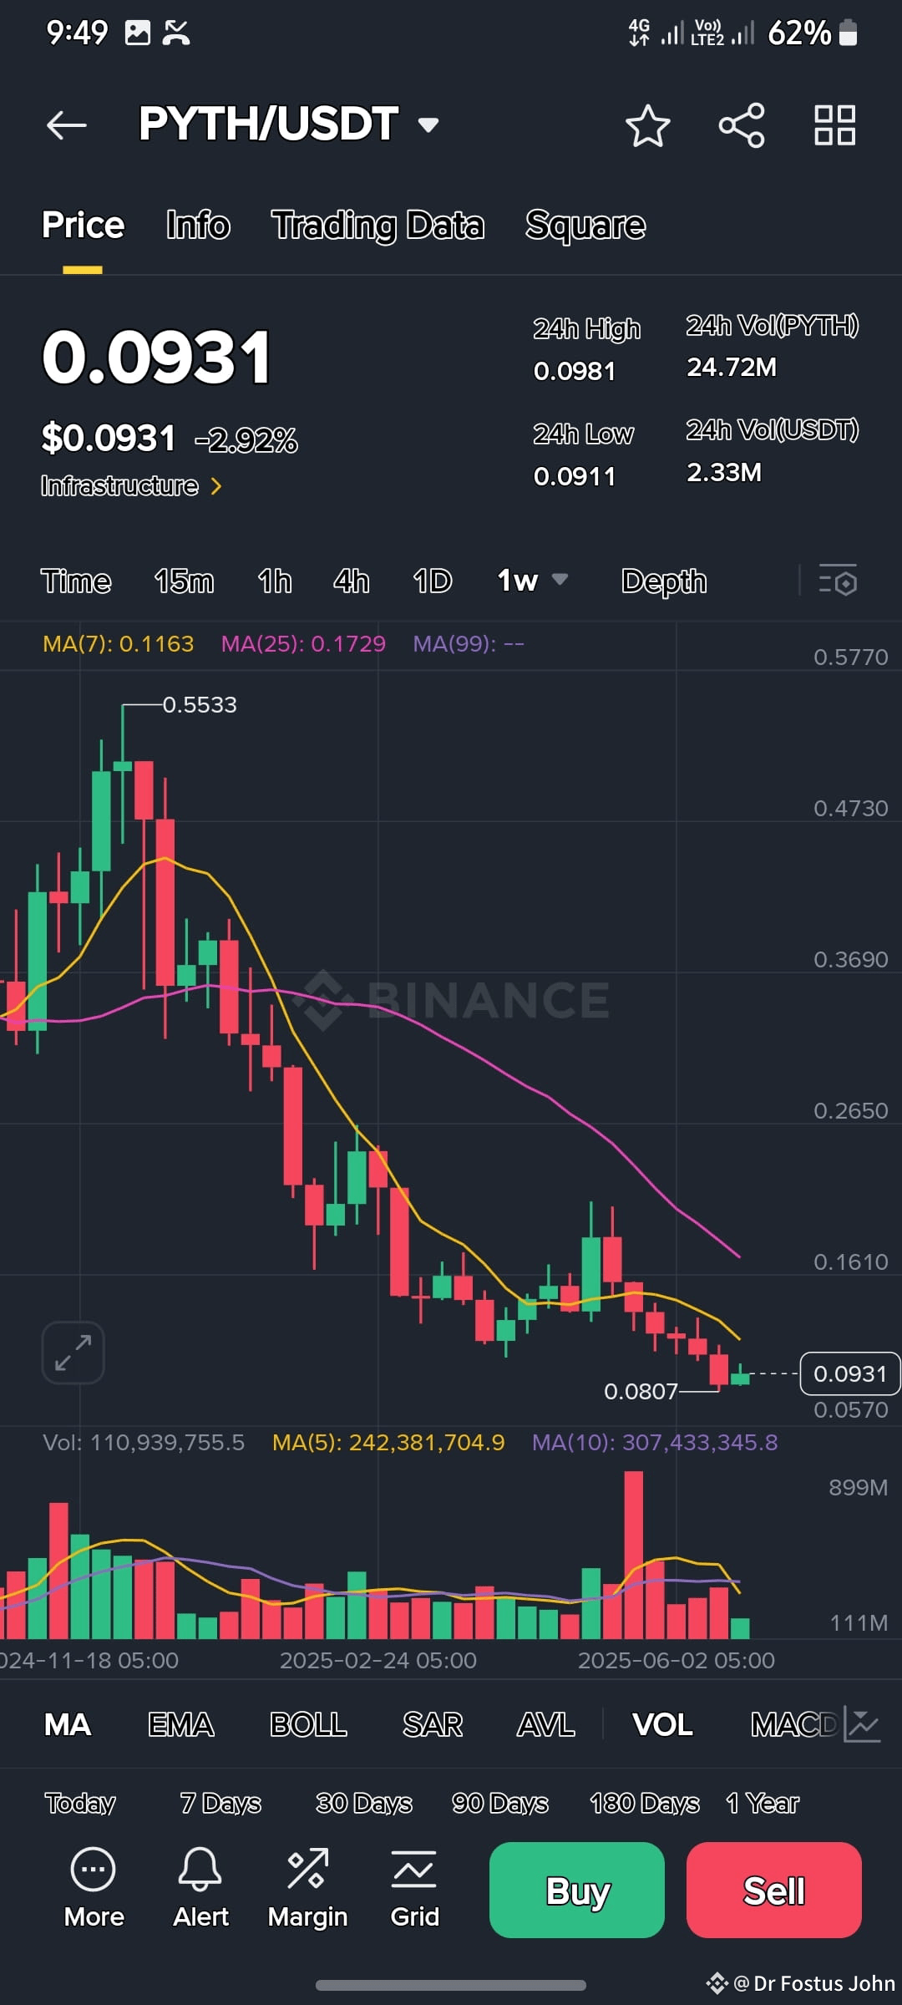Switch to the Price tab
Screen dimensions: 902x2005
pyautogui.click(x=83, y=225)
